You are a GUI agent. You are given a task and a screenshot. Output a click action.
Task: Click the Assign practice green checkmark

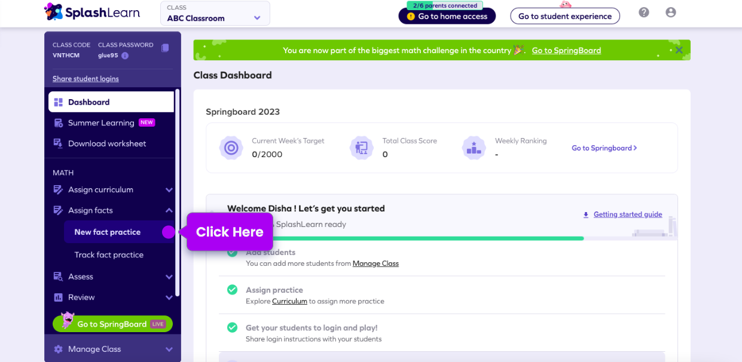(232, 290)
